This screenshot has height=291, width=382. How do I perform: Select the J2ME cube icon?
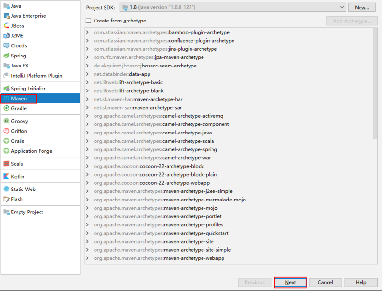click(6, 35)
